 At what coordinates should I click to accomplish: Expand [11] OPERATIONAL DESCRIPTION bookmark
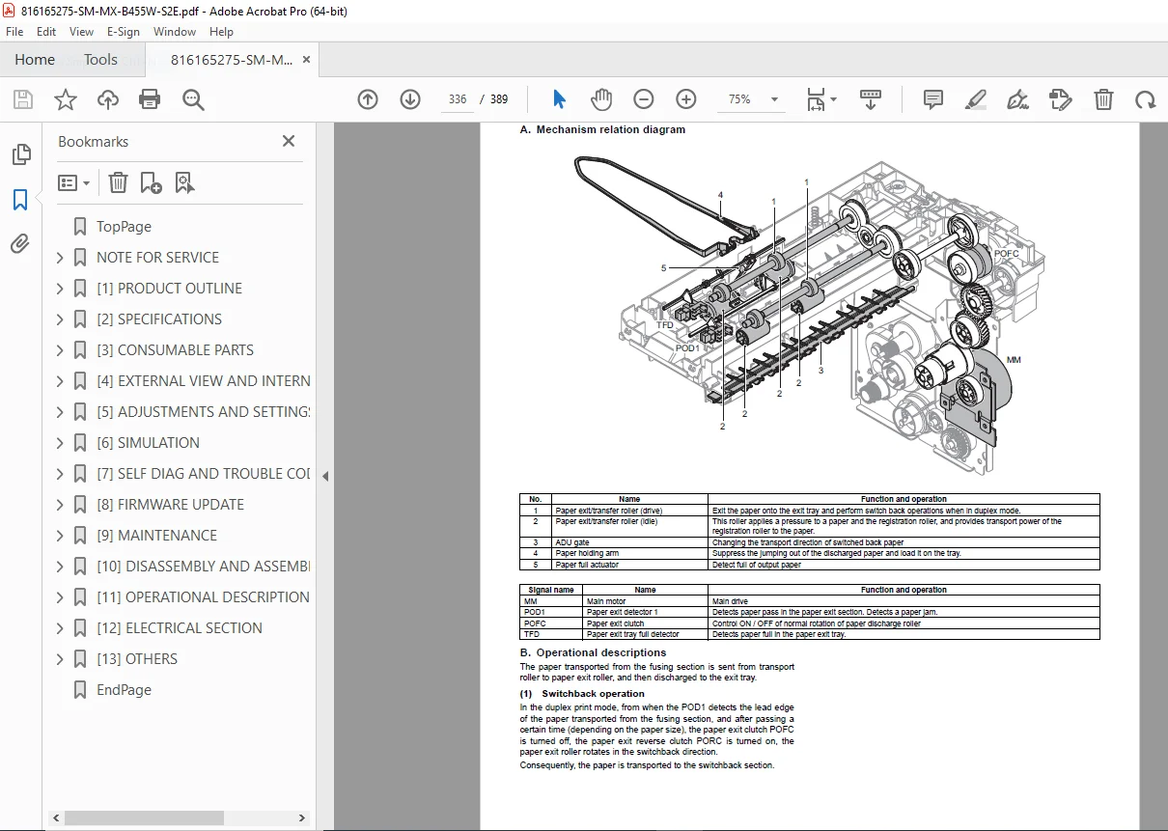click(60, 597)
